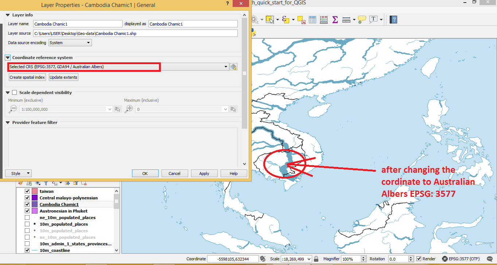Image resolution: width=497 pixels, height=265 pixels.
Task: Collapse all layers icon in Layers panel
Action: pos(76,183)
